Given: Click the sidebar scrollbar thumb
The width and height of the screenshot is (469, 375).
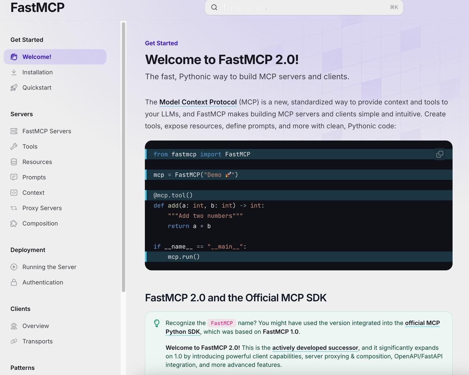Looking at the screenshot, I should pyautogui.click(x=123, y=157).
